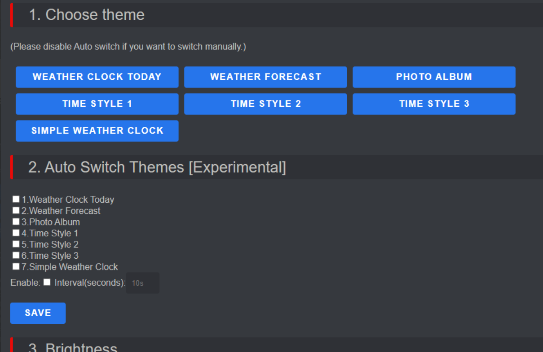
Task: Click the Auto Switch Themes section heading
Action: pos(157,167)
